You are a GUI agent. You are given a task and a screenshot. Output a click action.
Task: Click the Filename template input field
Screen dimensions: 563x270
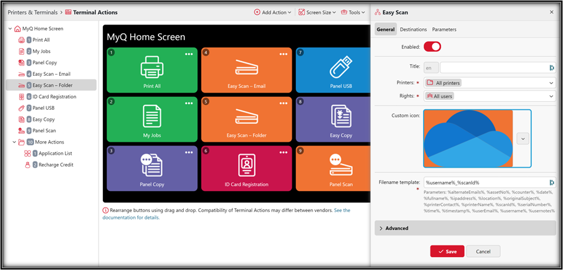(486, 182)
